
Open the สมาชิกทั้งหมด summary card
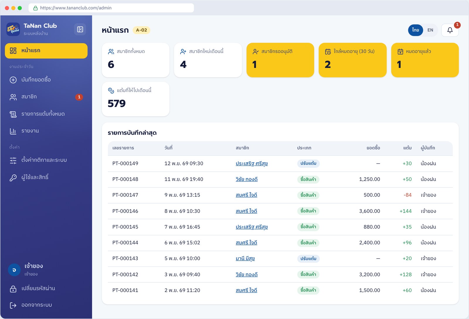136,60
